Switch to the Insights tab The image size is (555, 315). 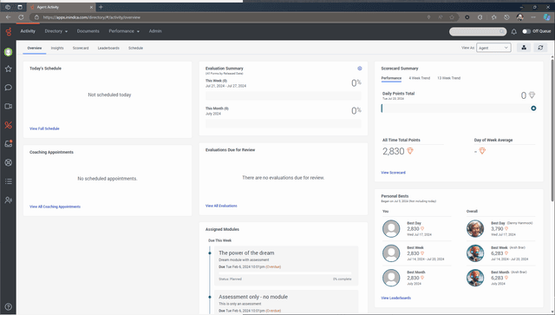tap(57, 49)
